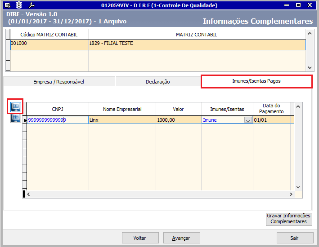The height and width of the screenshot is (247, 319).
Task: Click the traffic light icon in title bar
Action: 19,5
